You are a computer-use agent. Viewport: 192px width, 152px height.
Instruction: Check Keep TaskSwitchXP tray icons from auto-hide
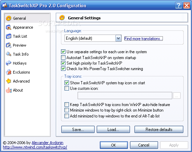67,105
